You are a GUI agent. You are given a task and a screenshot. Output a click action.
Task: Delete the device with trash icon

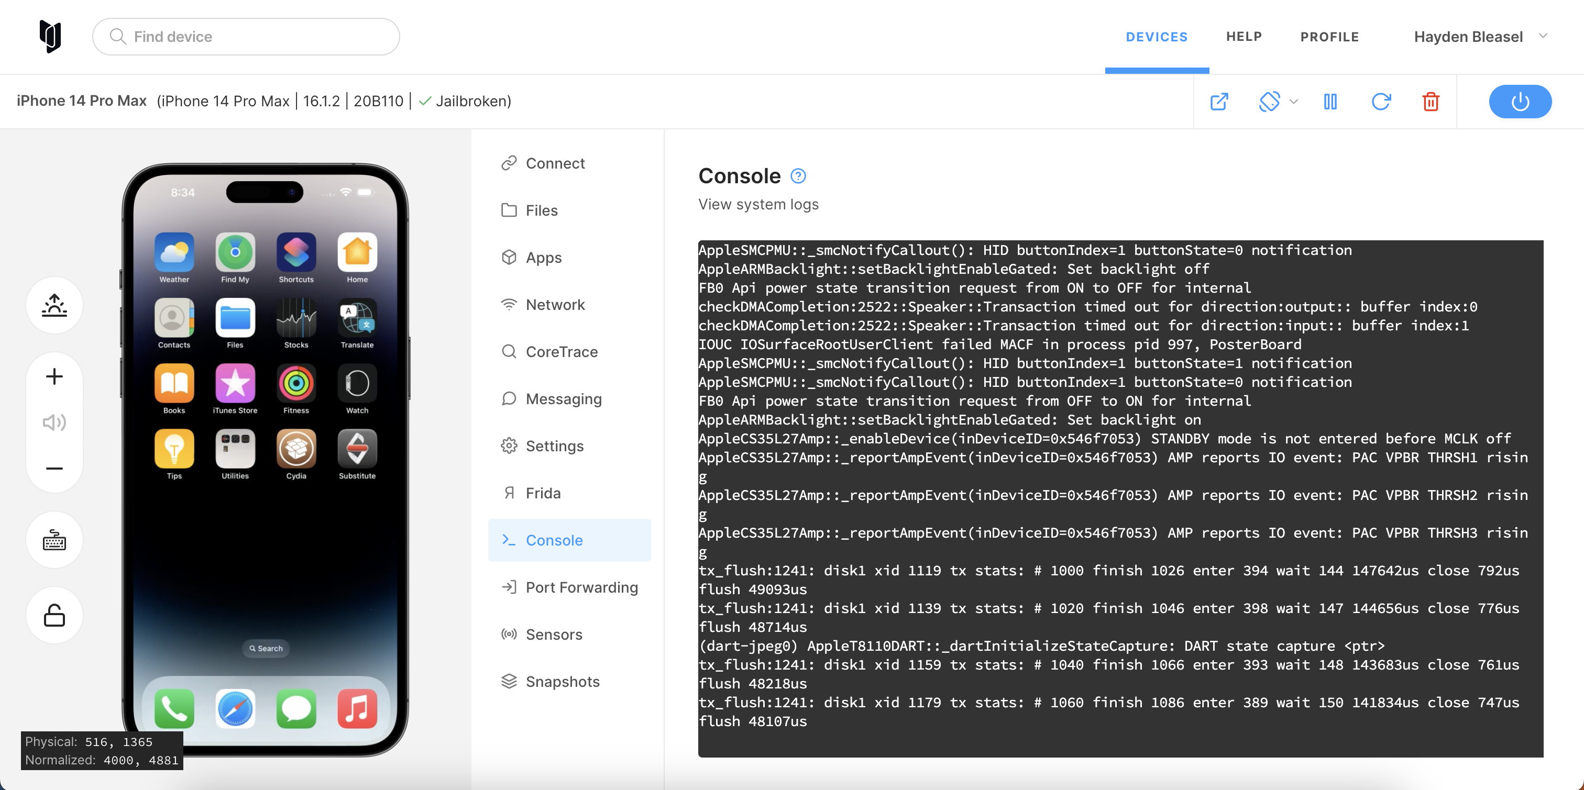(1431, 102)
